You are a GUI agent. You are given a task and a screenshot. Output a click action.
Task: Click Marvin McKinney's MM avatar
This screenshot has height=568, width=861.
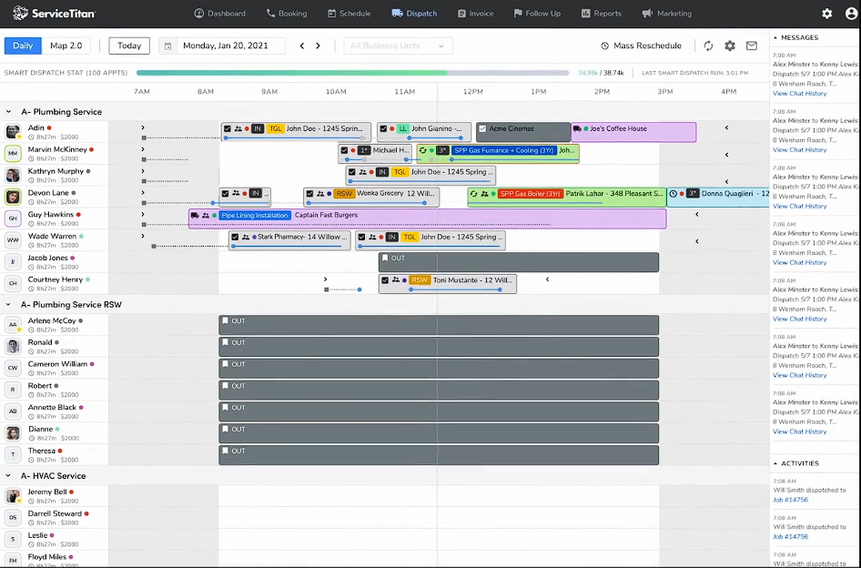coord(13,153)
